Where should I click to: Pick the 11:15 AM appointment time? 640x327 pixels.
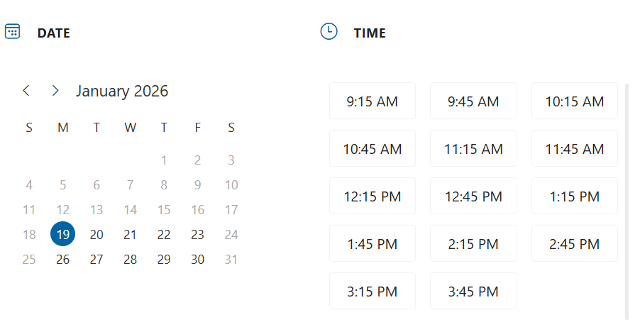tap(473, 149)
